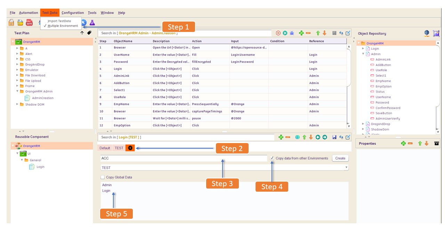Switch to the TEST environment tab
The image size is (445, 250).
tap(119, 148)
